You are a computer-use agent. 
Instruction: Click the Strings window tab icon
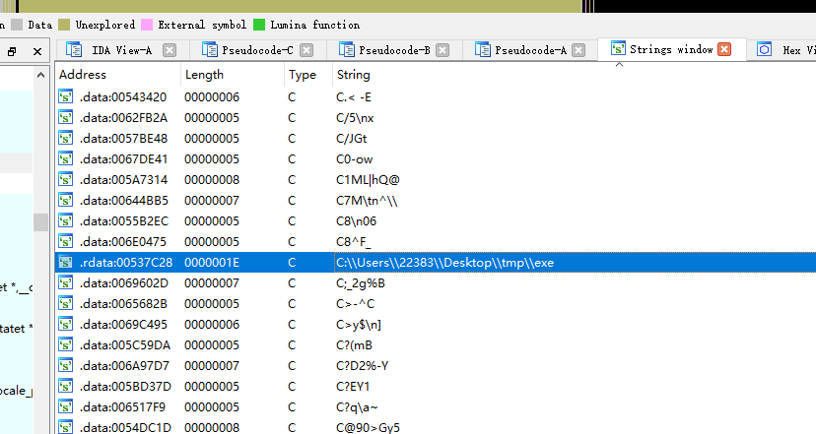click(618, 48)
